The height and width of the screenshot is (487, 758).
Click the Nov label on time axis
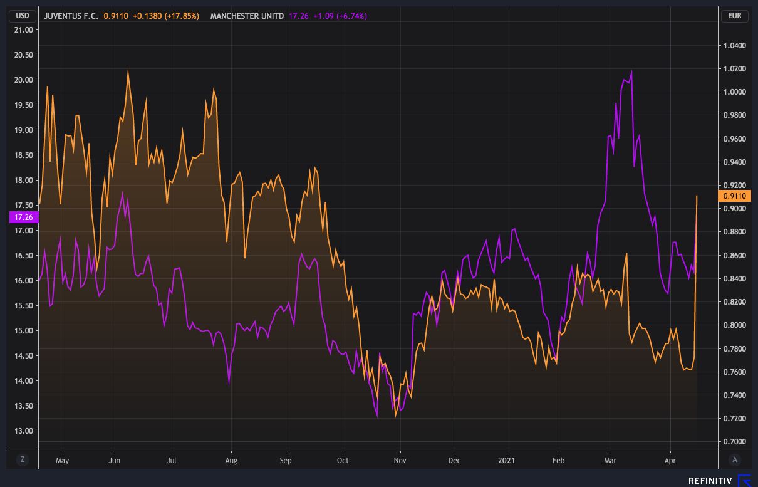tap(400, 461)
